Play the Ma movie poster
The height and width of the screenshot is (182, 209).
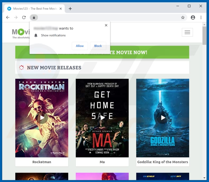102,118
